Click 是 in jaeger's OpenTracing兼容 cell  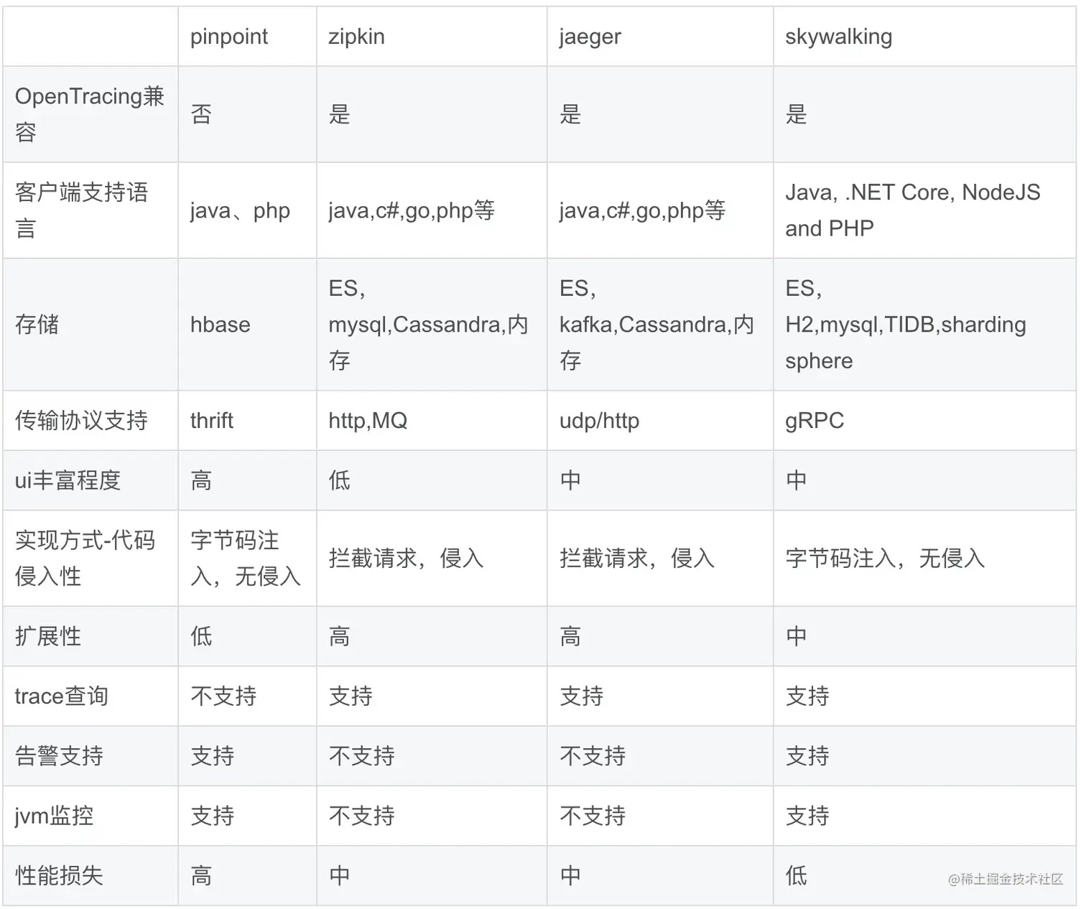(570, 114)
